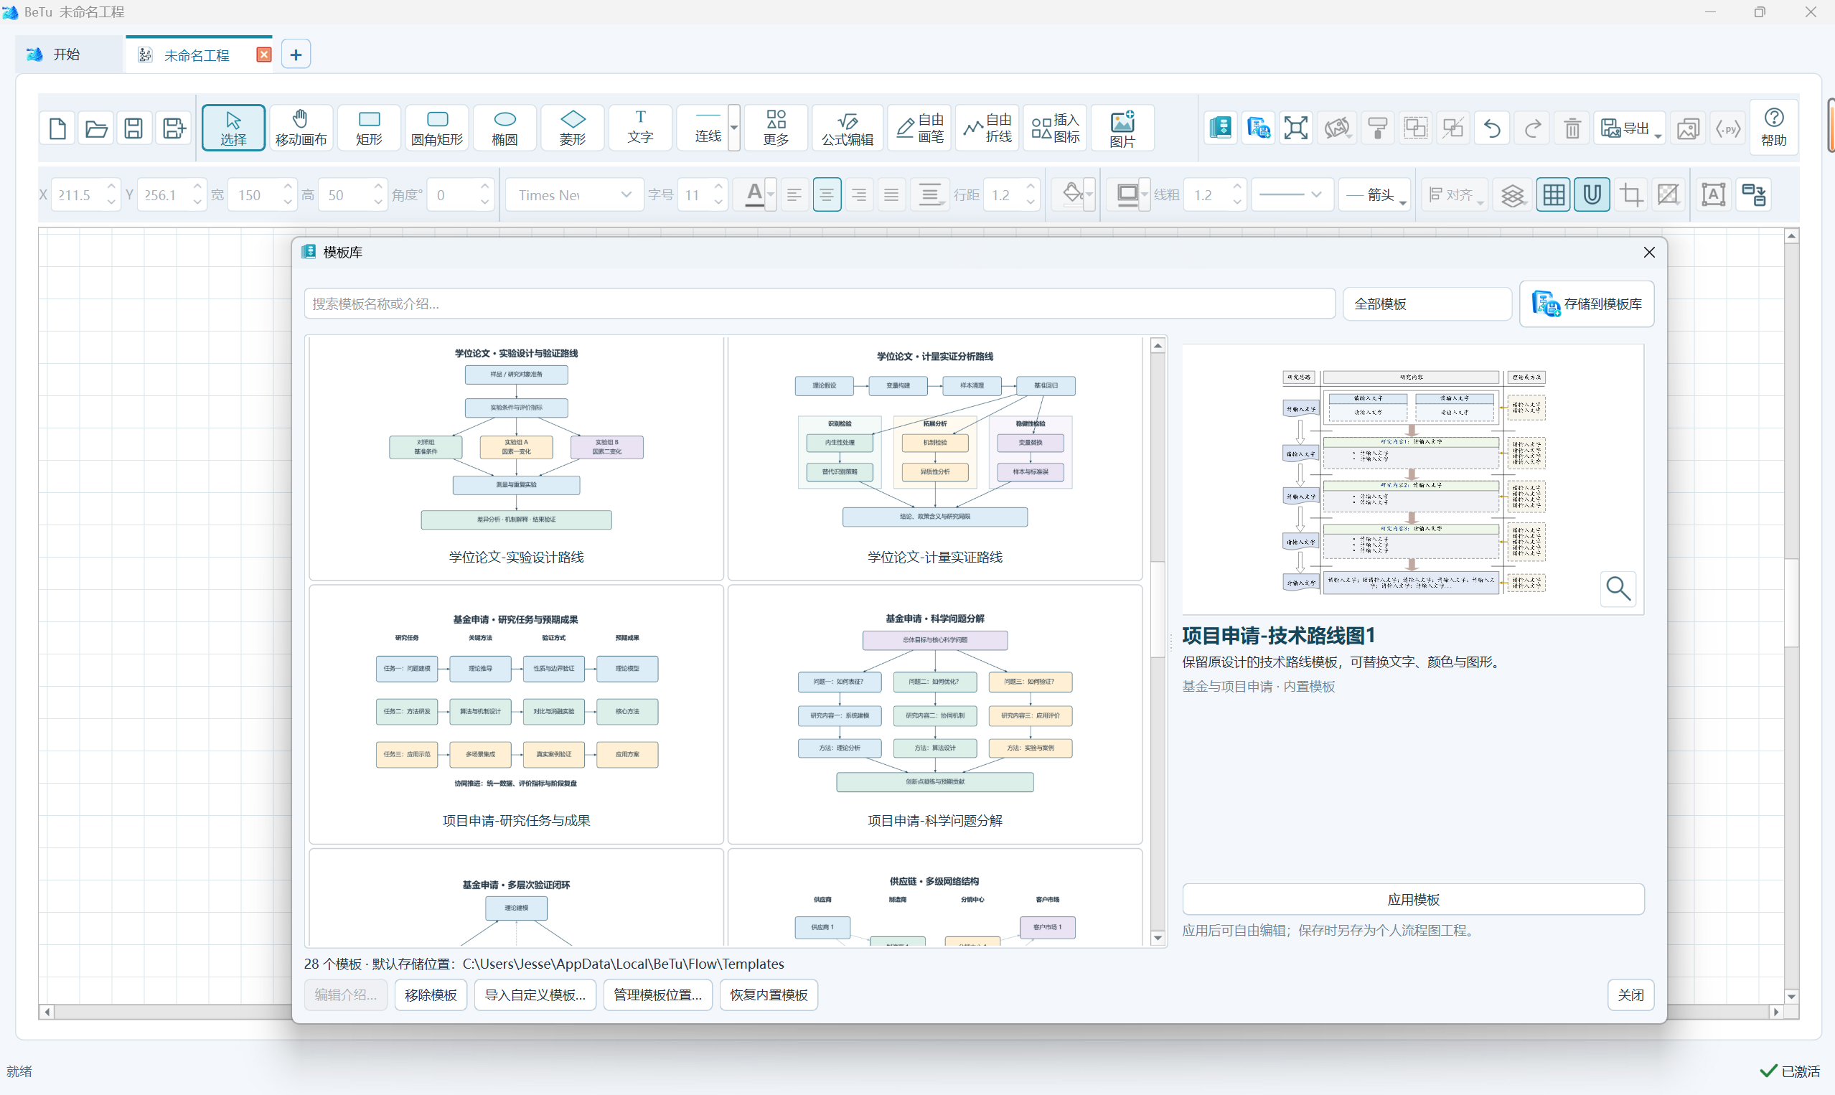This screenshot has height=1095, width=1835.
Task: Open the 公式编辑 formula editor
Action: point(847,128)
